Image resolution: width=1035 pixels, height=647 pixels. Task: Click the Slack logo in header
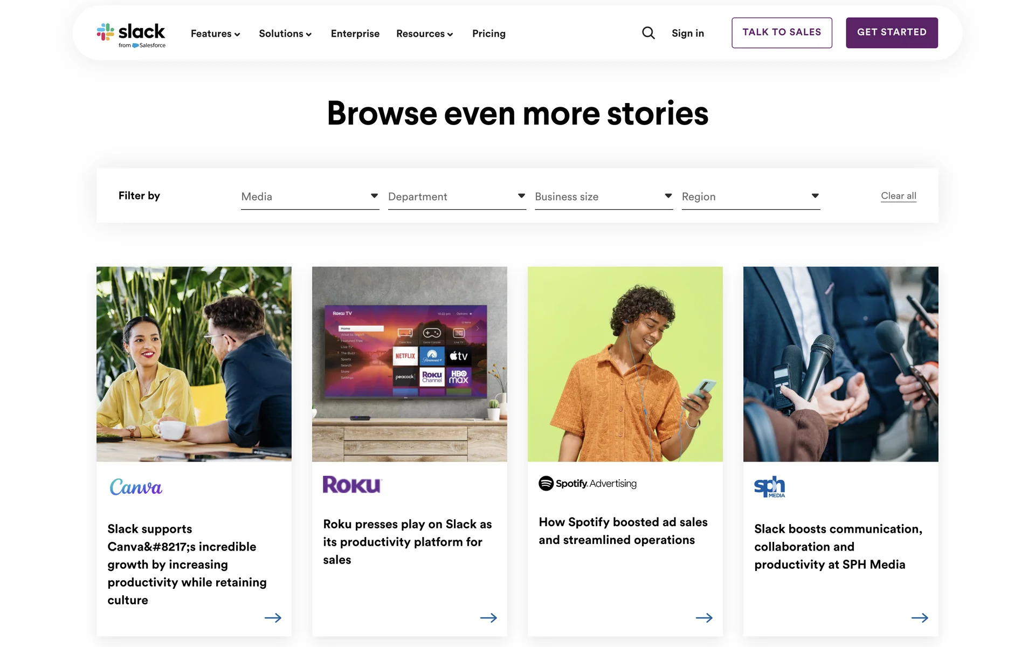tap(131, 35)
